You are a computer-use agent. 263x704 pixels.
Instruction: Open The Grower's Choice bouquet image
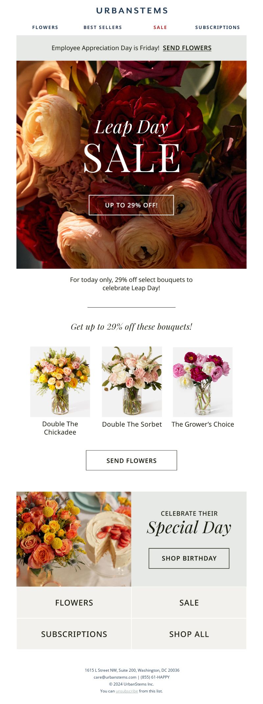coord(203,382)
